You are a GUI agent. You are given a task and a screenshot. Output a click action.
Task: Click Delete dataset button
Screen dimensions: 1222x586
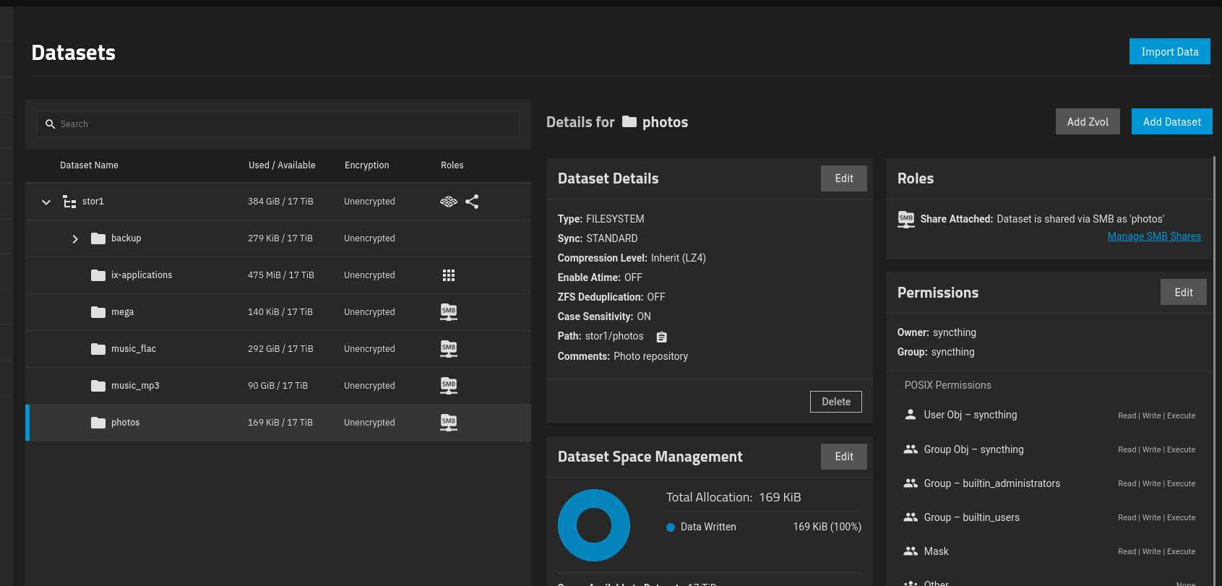(836, 402)
